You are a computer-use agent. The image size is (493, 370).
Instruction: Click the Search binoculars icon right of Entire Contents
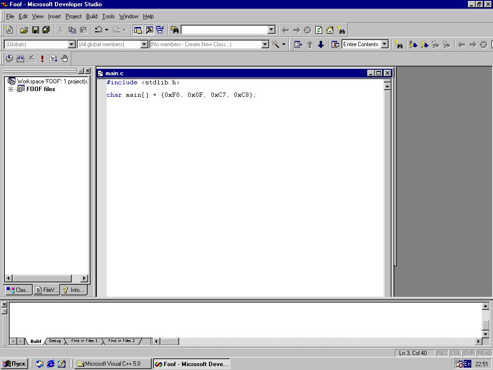[x=399, y=44]
